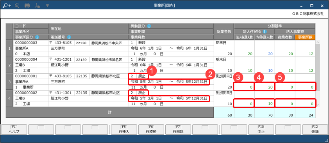
Task: Click the 静岡県浜松市浜名区 address cell
Action: 109,59
